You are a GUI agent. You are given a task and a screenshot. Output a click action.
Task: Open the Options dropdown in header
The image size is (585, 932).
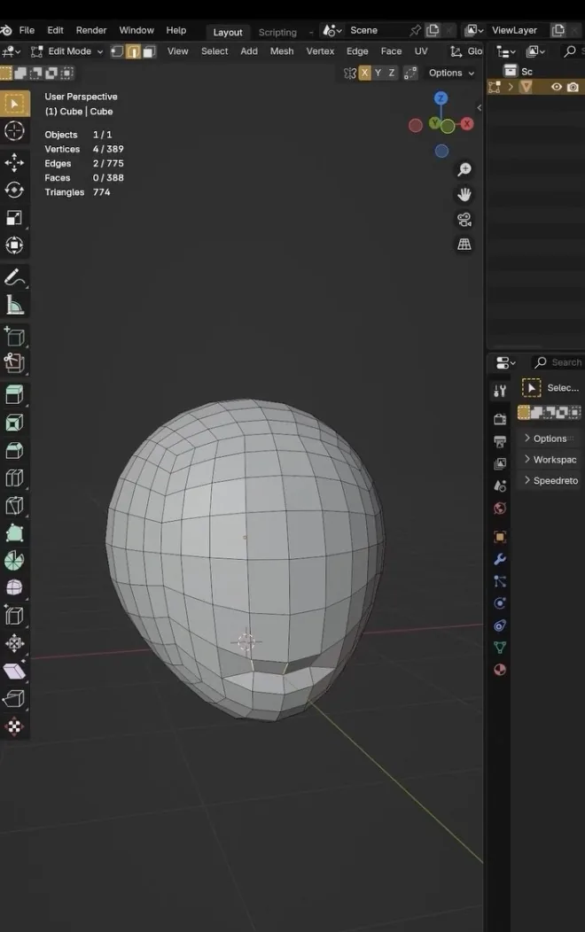point(451,73)
